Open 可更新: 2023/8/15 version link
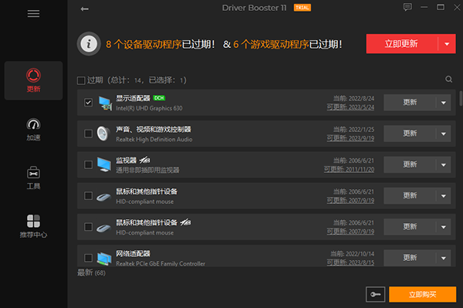 (350, 262)
